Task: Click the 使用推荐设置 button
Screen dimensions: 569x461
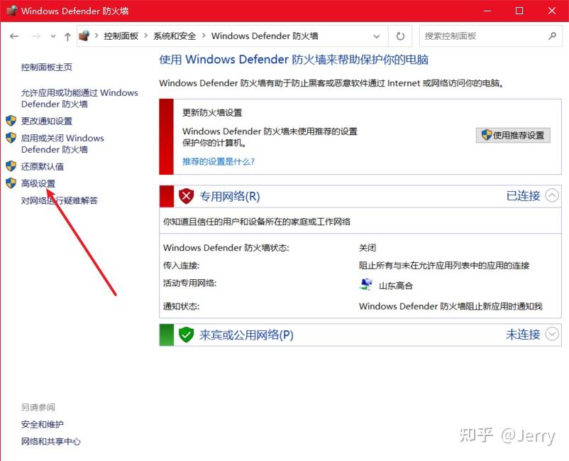Action: (513, 135)
